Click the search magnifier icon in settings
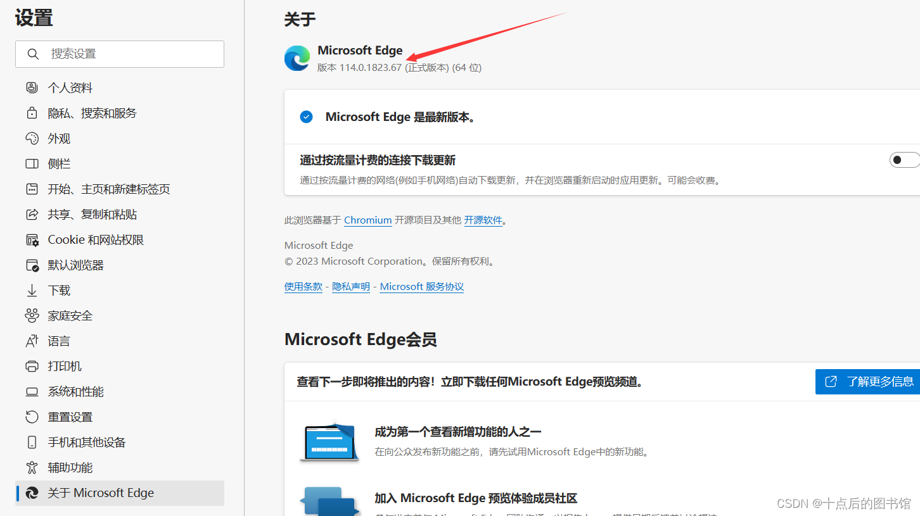920x516 pixels. coord(33,54)
